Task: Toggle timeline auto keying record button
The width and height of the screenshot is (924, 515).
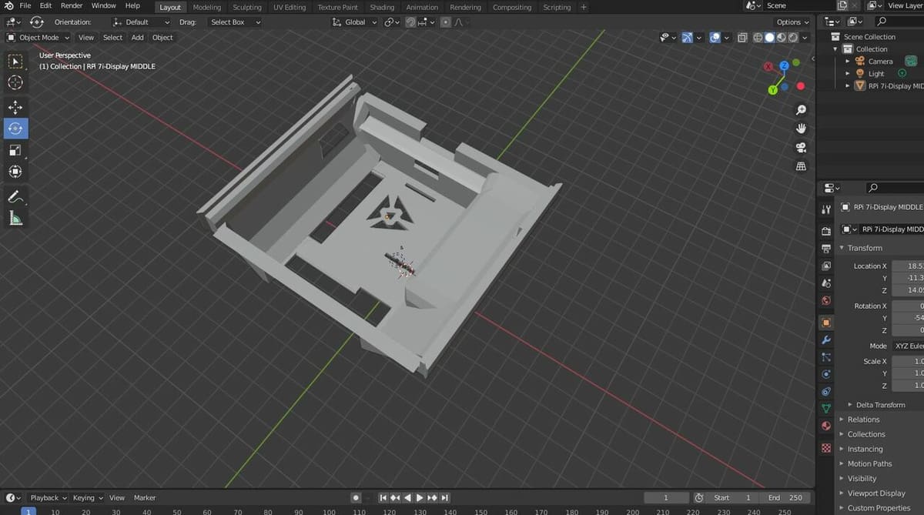Action: [356, 497]
